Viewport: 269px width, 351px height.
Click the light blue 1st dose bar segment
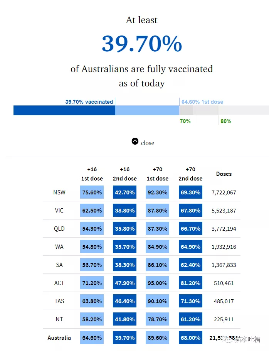coord(147,110)
